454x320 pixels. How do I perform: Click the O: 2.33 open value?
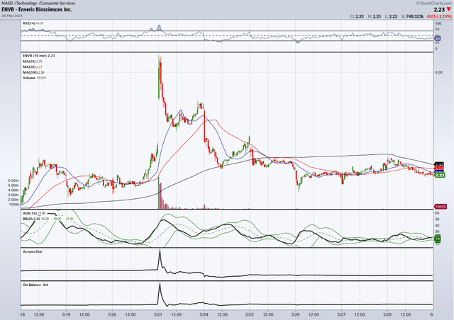point(357,16)
